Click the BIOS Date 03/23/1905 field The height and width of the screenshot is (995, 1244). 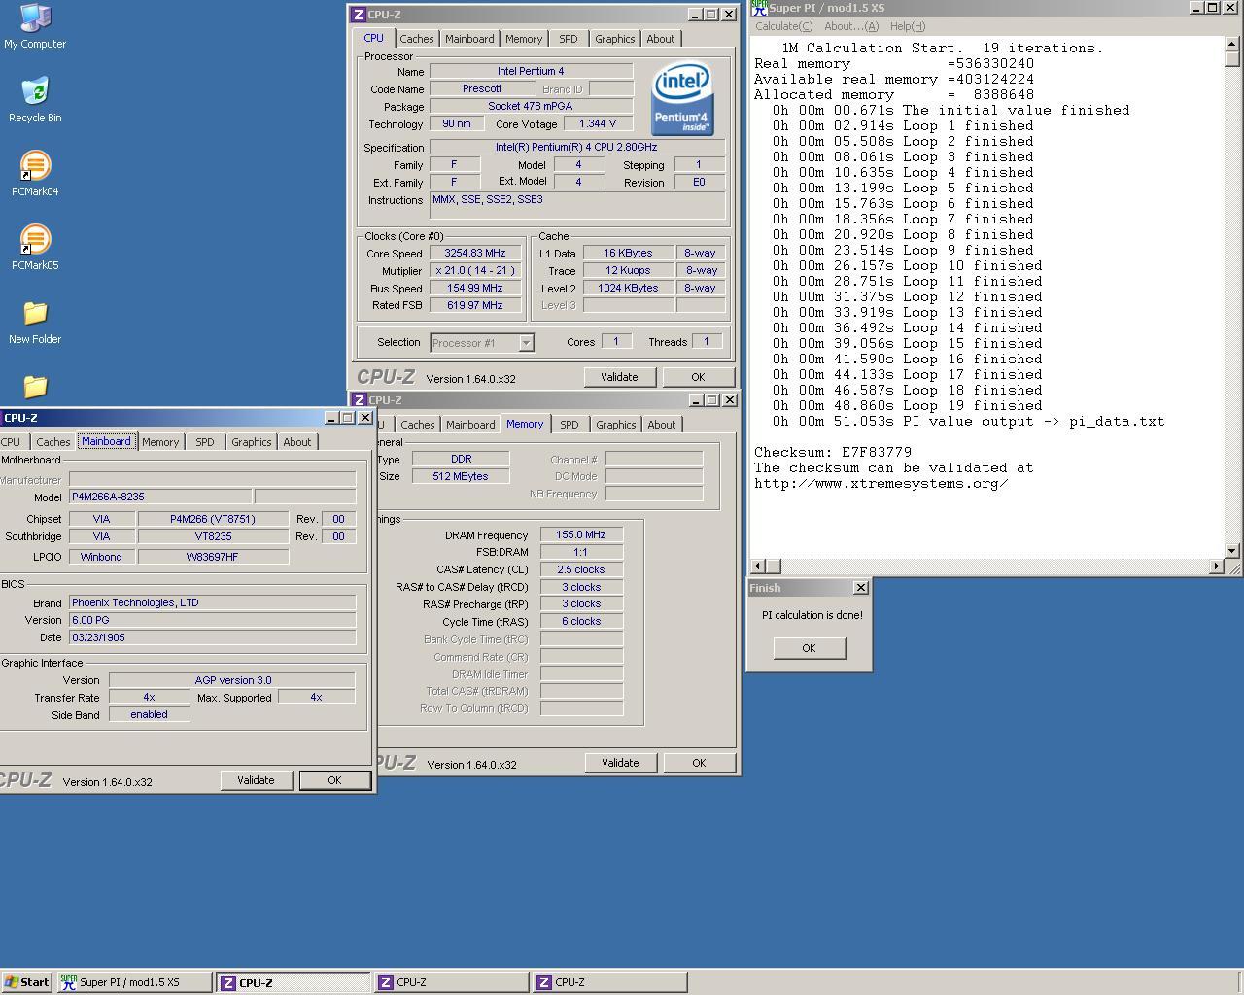(213, 638)
